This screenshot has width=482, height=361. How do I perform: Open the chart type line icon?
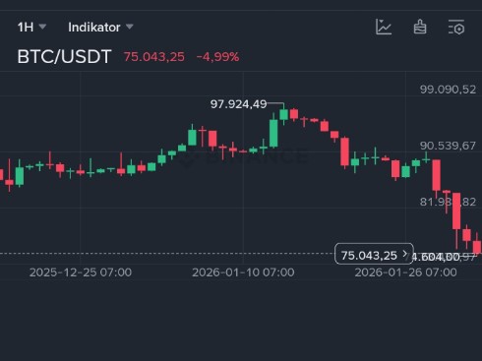[384, 27]
